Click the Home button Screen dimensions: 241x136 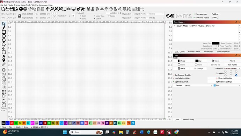click(182, 68)
